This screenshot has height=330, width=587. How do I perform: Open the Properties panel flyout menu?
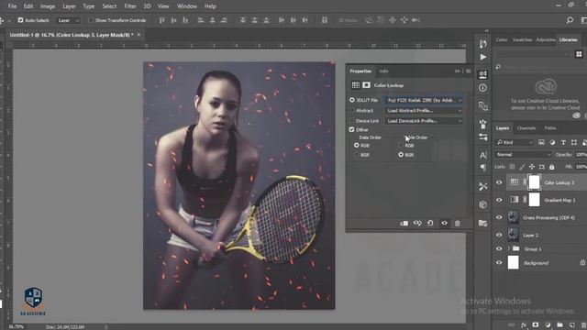(469, 71)
